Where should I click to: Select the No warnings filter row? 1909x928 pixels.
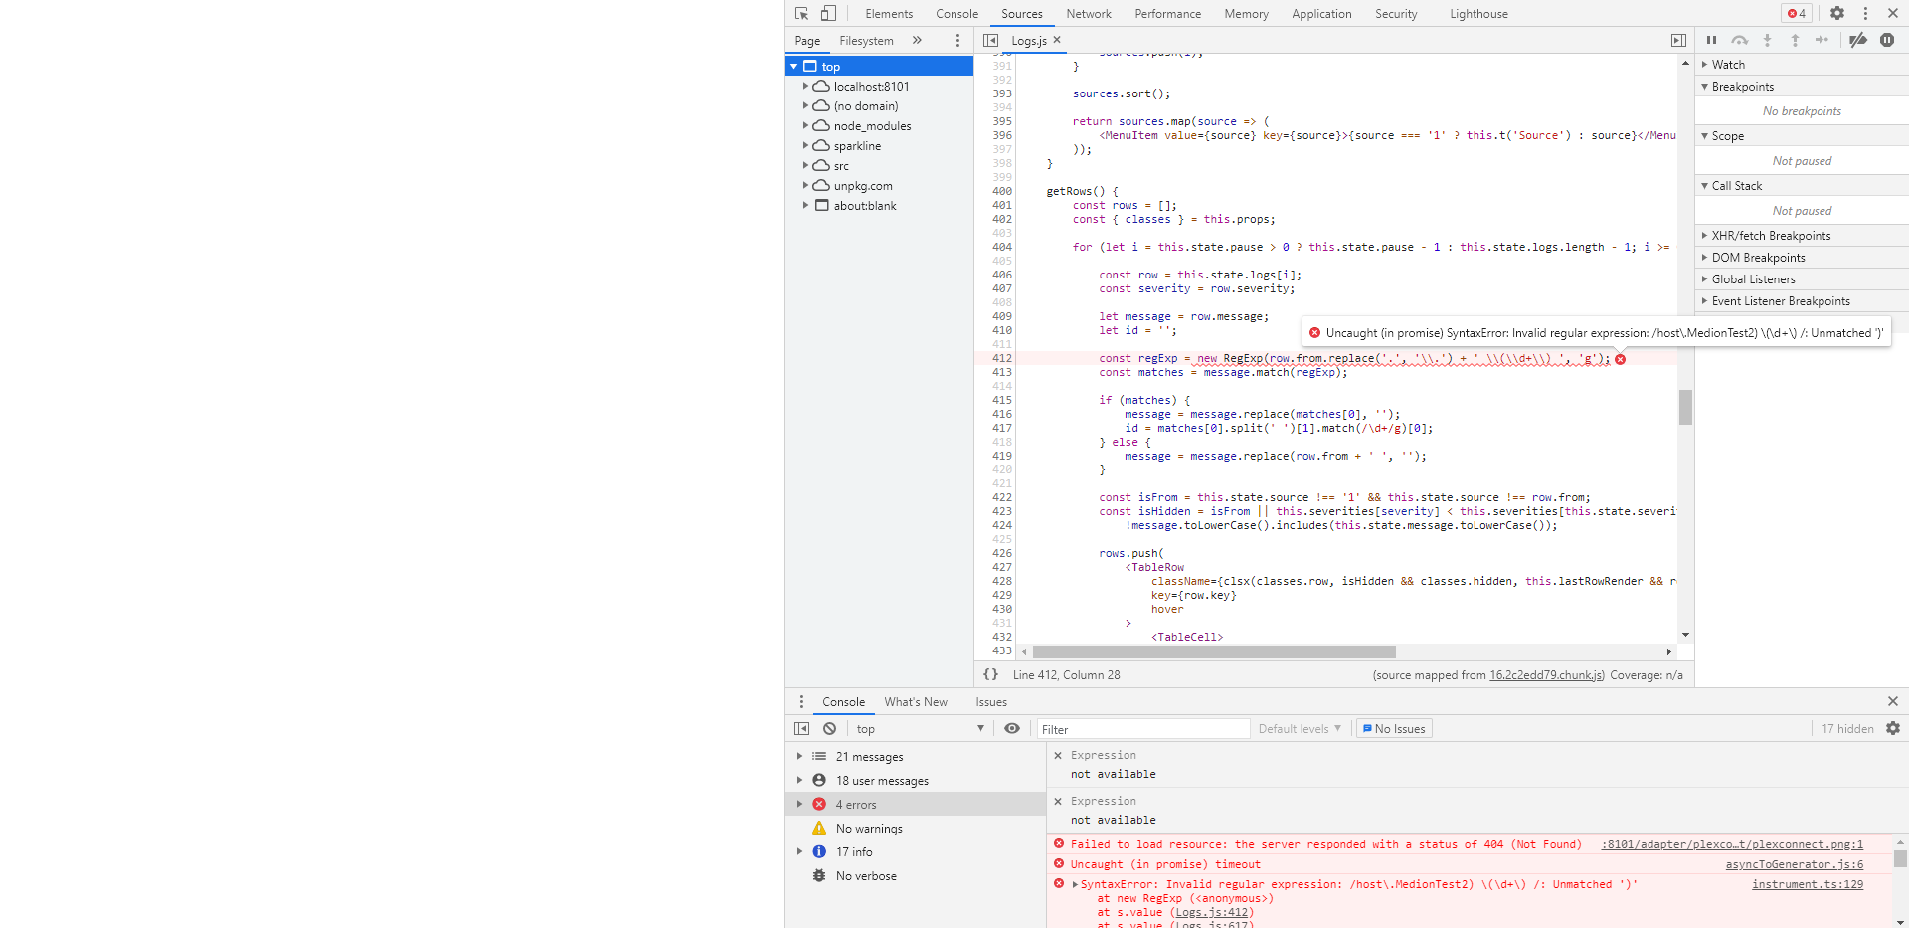916,829
